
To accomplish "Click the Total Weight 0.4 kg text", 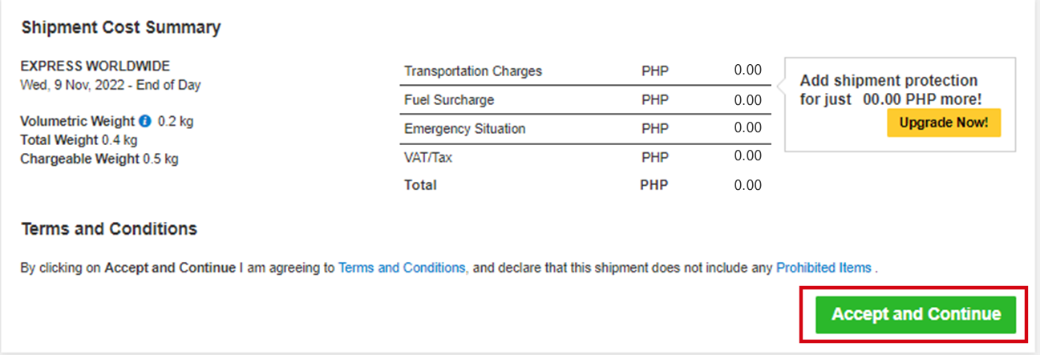I will coord(79,140).
